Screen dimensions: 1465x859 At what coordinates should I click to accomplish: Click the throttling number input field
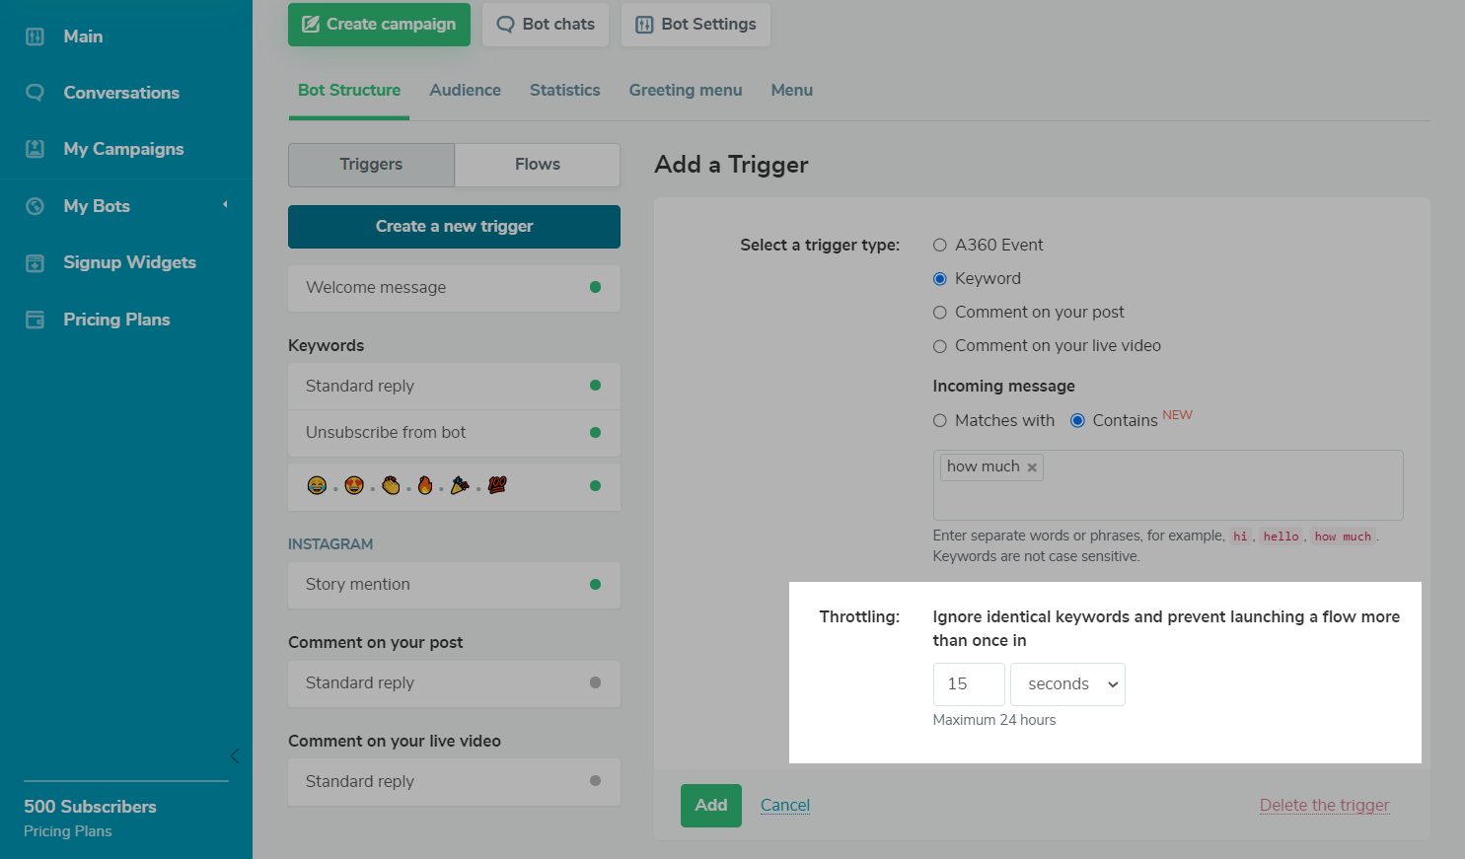coord(968,684)
